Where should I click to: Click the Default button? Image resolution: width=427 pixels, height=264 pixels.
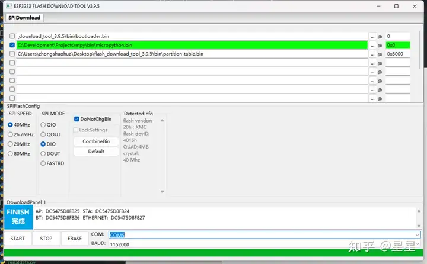pos(96,152)
